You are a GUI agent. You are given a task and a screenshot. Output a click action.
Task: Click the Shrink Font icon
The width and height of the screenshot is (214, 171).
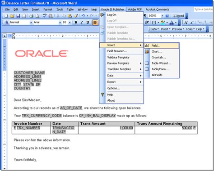pyautogui.click(x=192, y=22)
